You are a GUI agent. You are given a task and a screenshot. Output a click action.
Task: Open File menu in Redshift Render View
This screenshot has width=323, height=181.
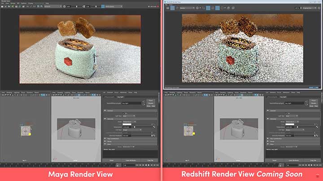pos(166,3)
